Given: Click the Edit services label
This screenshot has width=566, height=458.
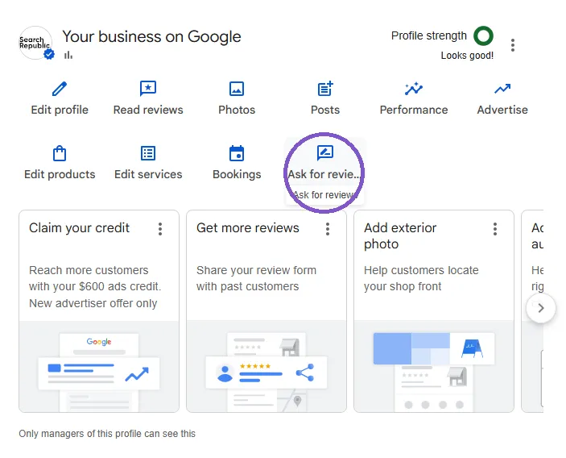Looking at the screenshot, I should point(148,174).
